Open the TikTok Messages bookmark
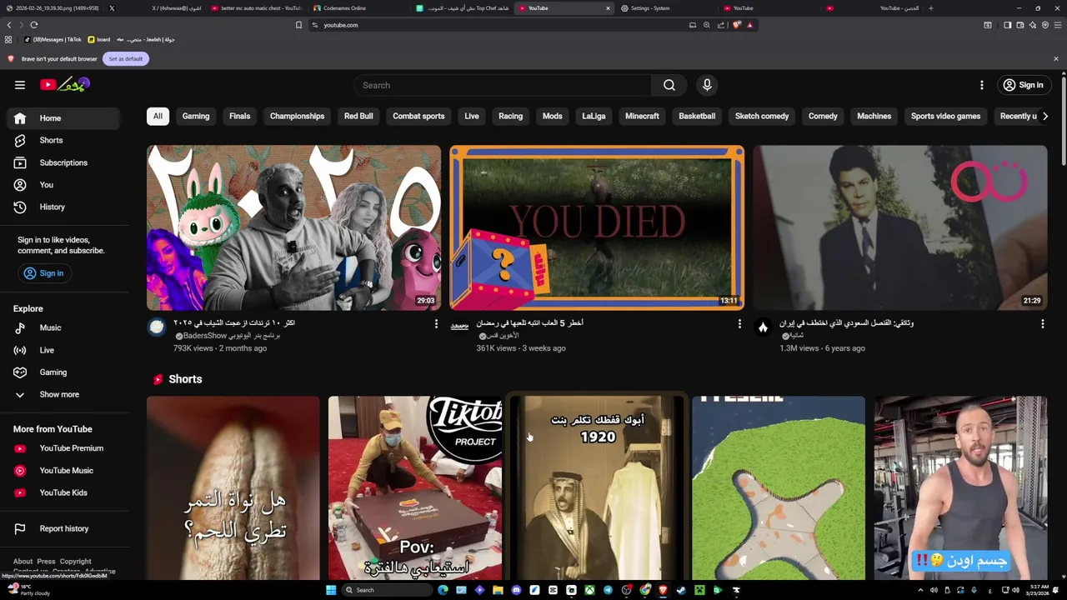The width and height of the screenshot is (1067, 600). 53,39
